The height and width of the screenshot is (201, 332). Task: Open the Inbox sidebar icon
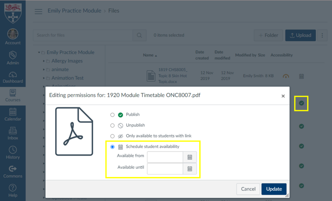(13, 133)
